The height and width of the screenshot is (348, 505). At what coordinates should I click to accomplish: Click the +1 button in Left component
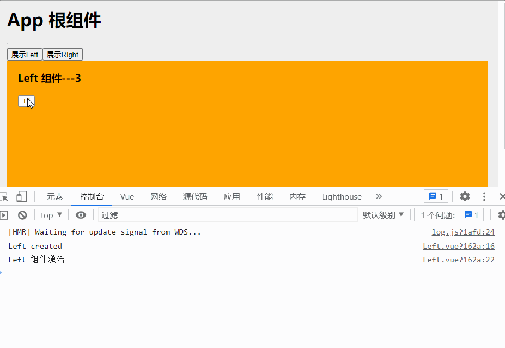[26, 101]
